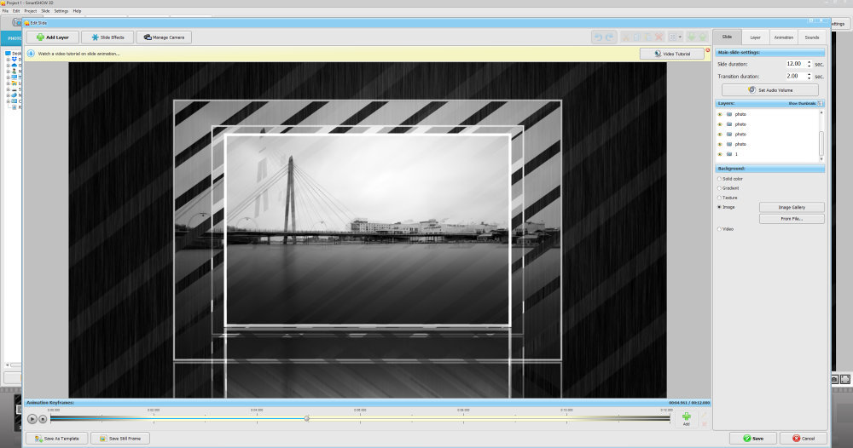Choose the Gradient background radio button
Viewport: 853px width, 448px height.
(720, 188)
